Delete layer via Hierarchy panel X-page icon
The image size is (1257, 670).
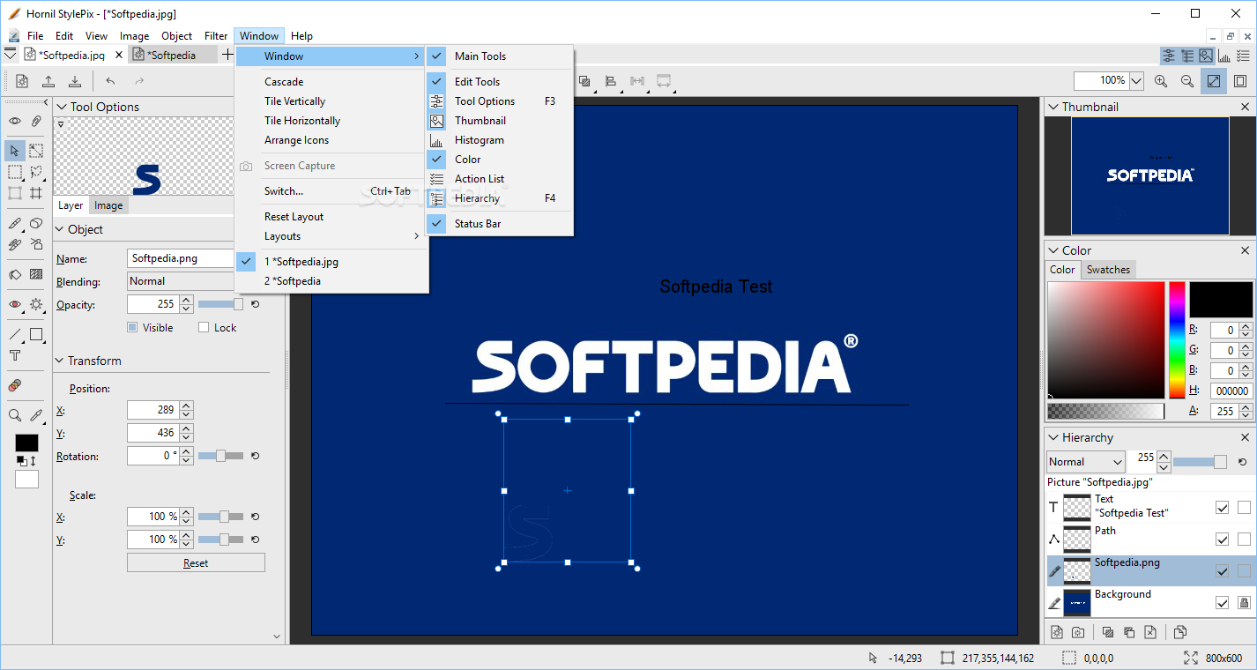pos(1150,632)
